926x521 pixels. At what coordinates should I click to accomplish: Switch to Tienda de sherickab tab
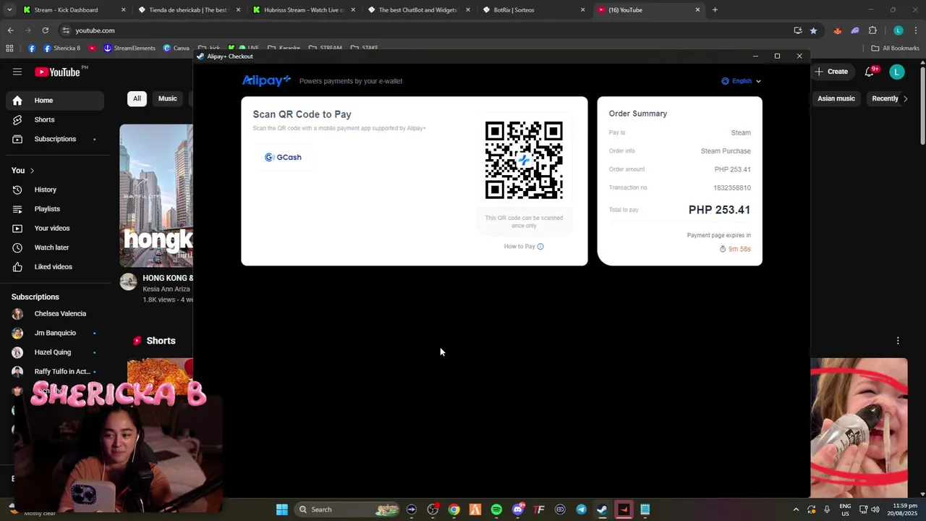(x=188, y=10)
